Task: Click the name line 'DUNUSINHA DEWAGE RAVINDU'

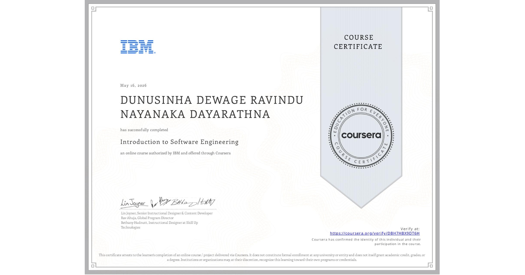Action: click(x=212, y=100)
